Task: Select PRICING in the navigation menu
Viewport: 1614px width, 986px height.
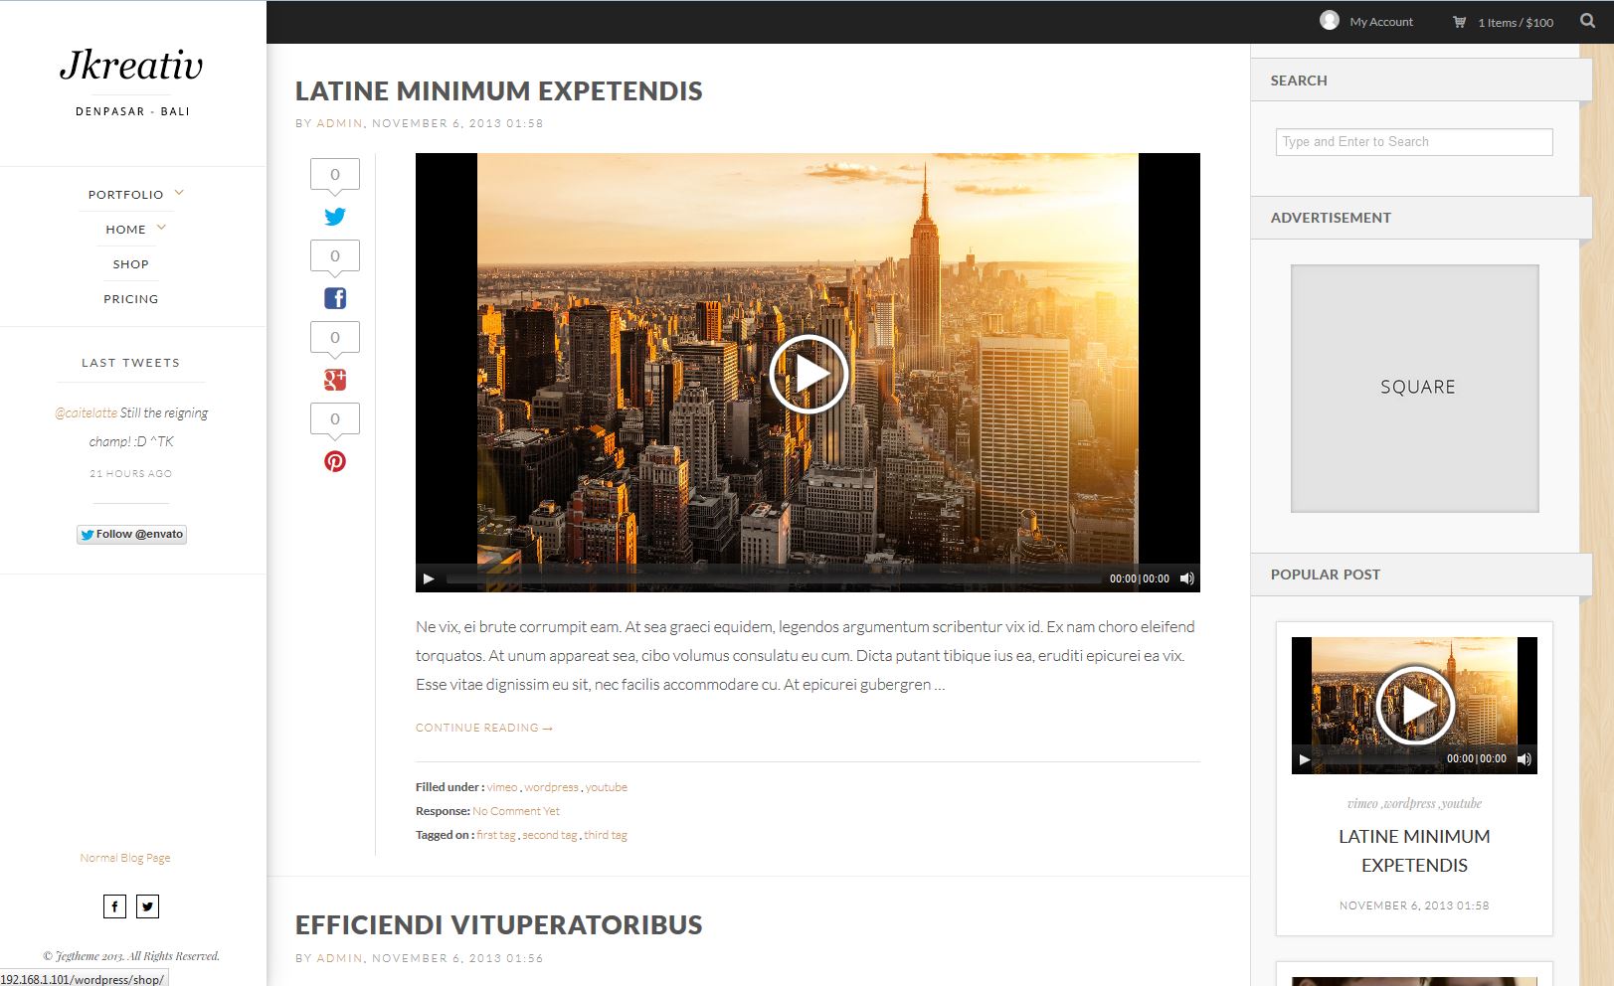Action: click(130, 298)
